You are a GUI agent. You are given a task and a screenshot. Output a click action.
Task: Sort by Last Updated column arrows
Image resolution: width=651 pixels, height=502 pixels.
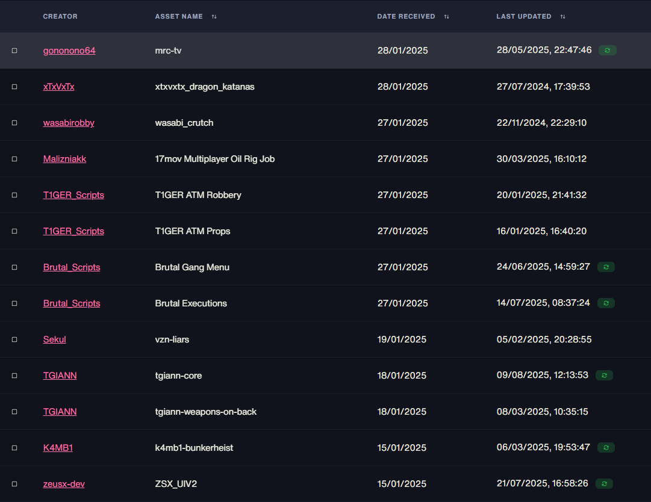[x=563, y=17]
